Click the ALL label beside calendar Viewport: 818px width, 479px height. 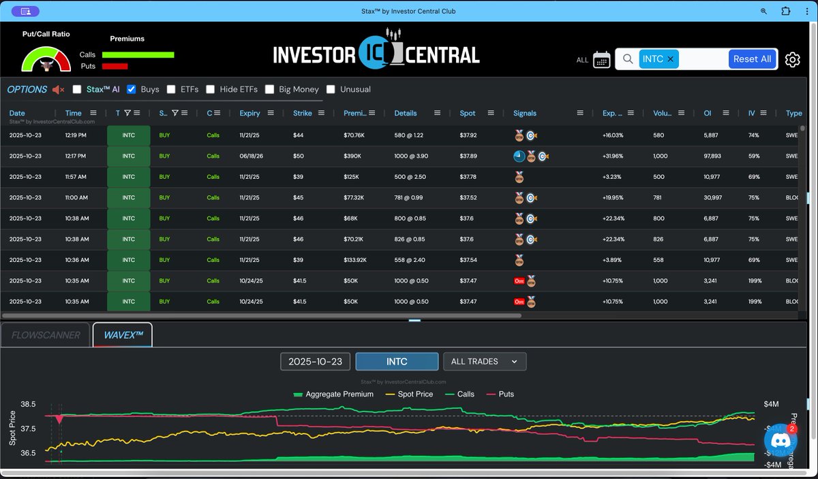pos(582,60)
